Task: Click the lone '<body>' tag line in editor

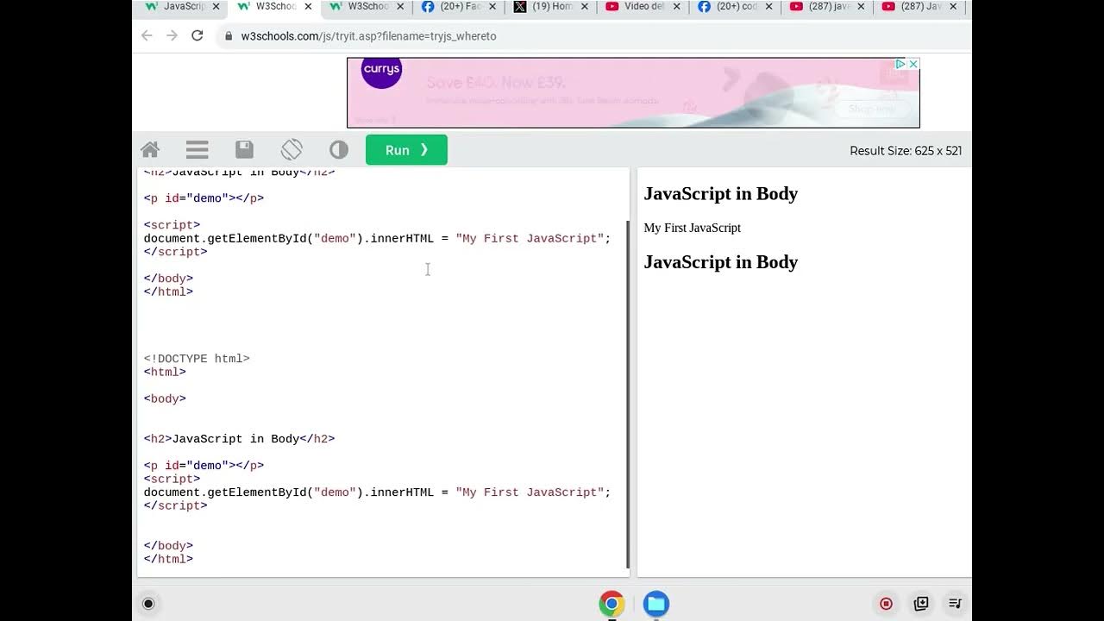Action: click(x=165, y=398)
